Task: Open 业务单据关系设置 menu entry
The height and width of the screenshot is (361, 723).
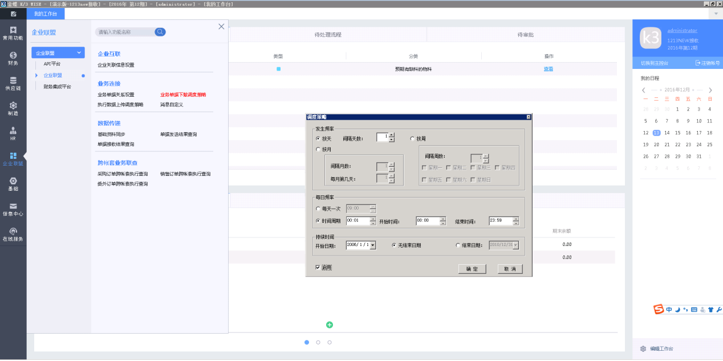Action: pyautogui.click(x=116, y=95)
